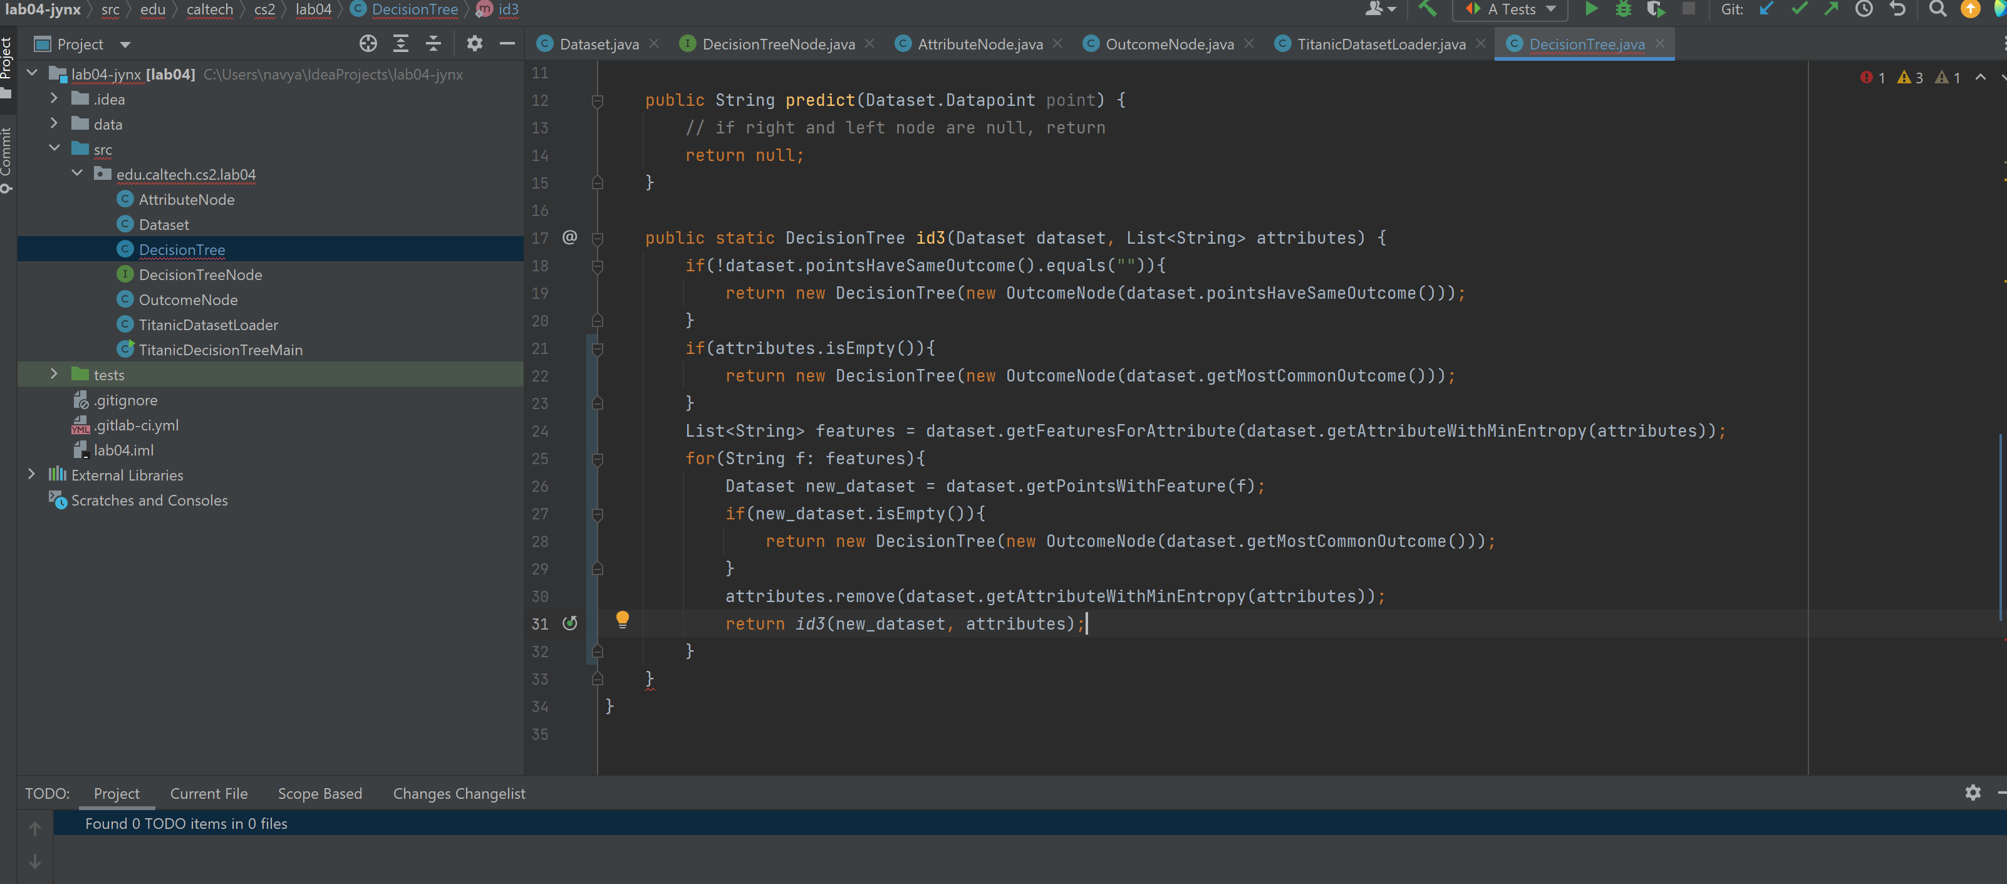Click Git update project arrow
Screen dimensions: 2007x884
1766,9
